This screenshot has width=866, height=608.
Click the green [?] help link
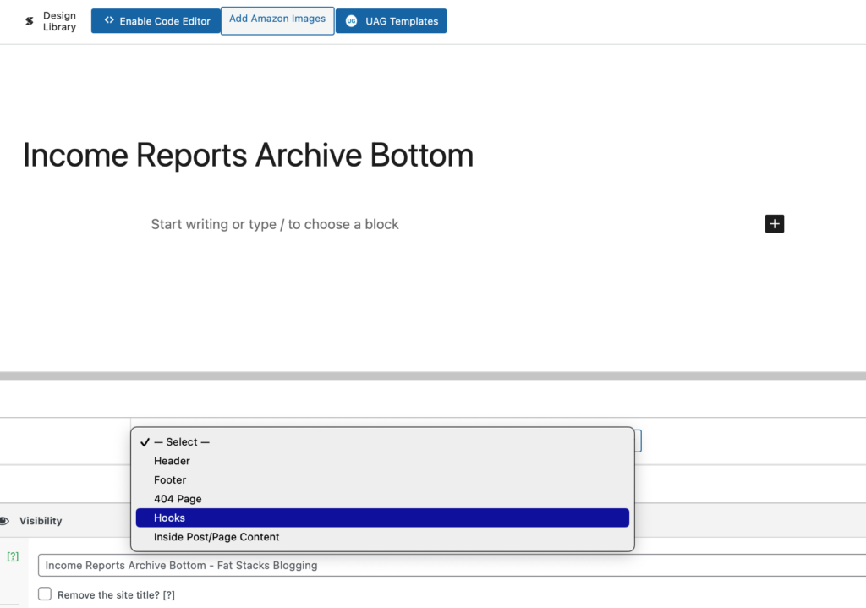pos(13,556)
